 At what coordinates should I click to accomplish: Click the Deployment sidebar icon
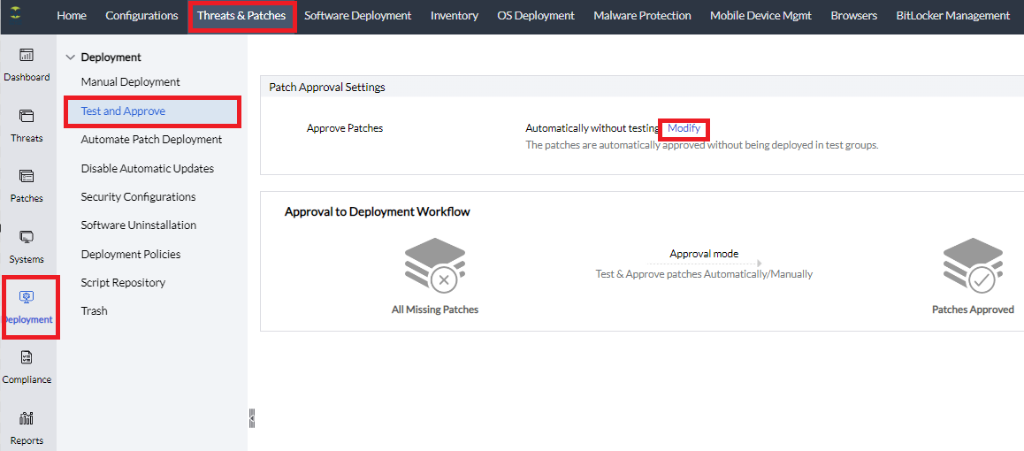coord(27,298)
